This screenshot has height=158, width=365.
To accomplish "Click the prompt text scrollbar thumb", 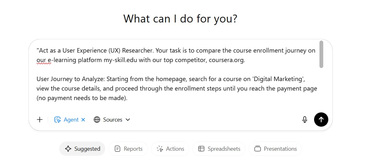I will pyautogui.click(x=321, y=54).
